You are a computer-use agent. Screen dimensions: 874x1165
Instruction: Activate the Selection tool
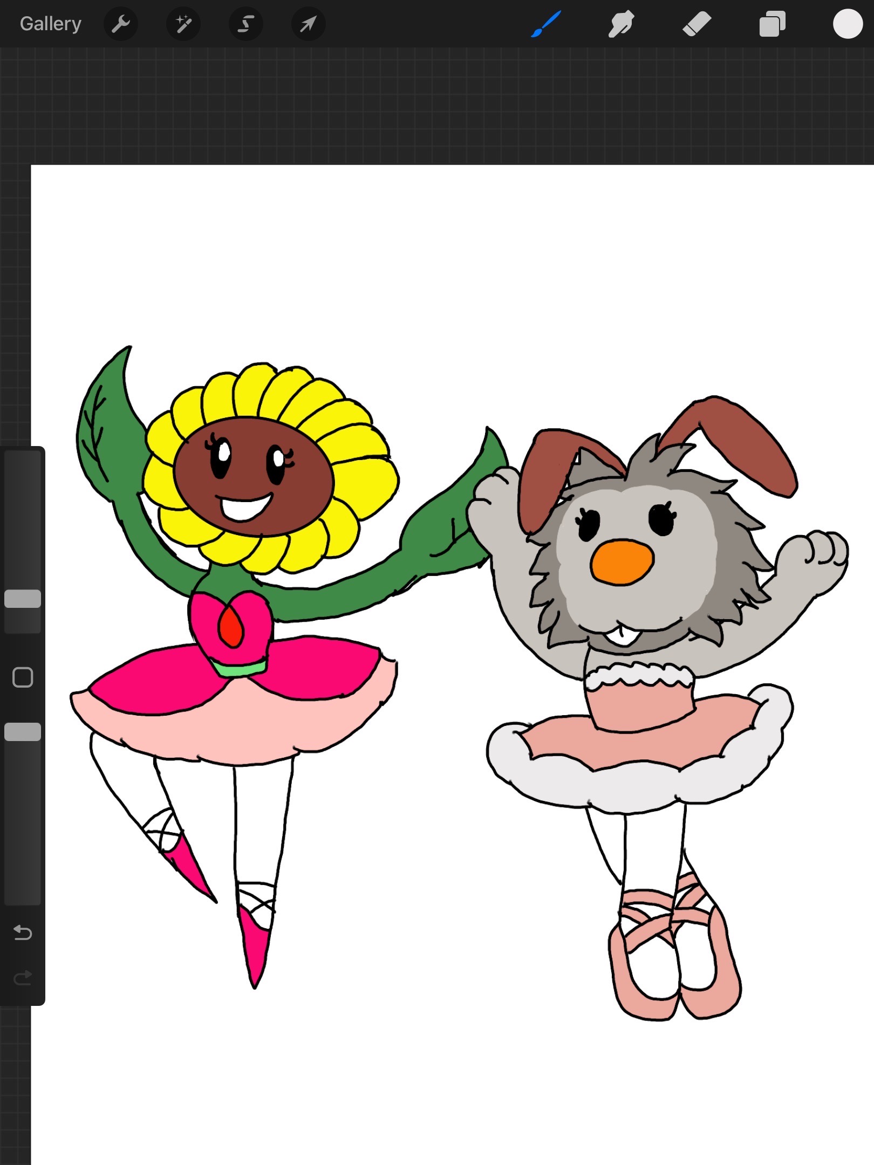(246, 24)
